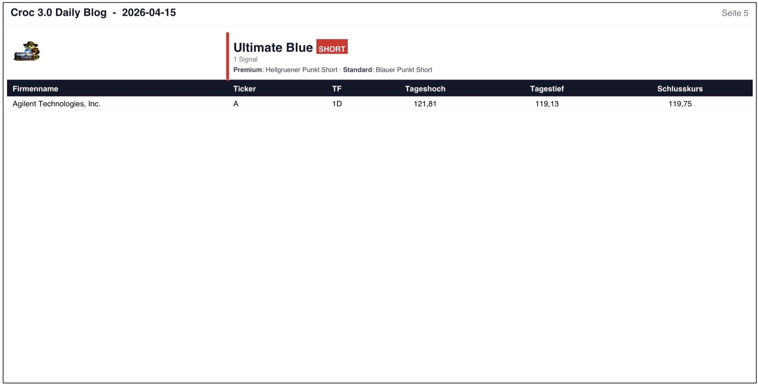This screenshot has height=385, width=758.
Task: Click the crocodile mascot logo icon
Action: click(x=27, y=51)
